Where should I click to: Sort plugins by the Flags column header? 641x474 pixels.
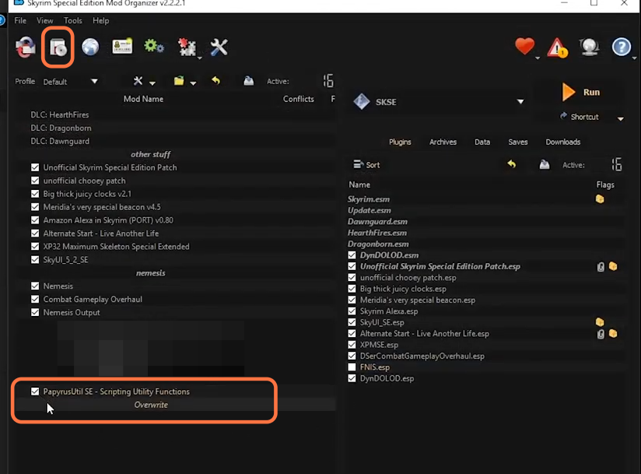coord(605,185)
